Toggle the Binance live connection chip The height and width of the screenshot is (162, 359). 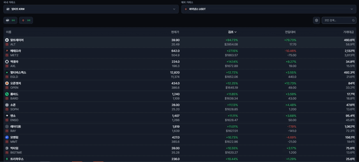26,20
